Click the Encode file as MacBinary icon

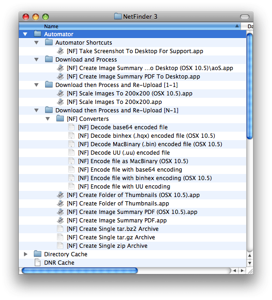tap(71, 161)
